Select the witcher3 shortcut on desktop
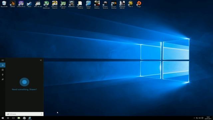The image size is (213, 120). [105, 5]
